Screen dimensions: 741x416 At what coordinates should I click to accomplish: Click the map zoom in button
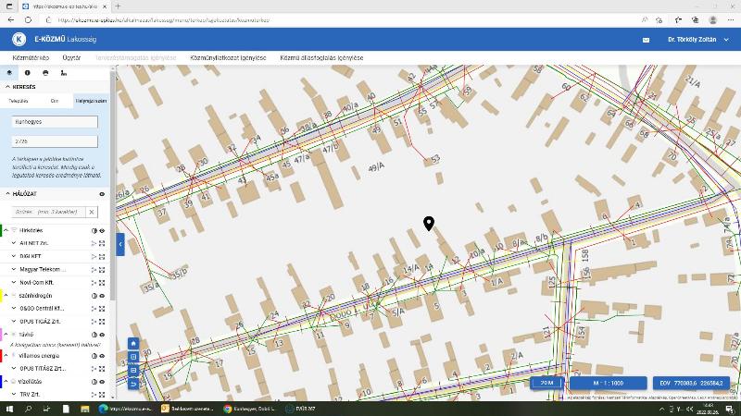click(x=133, y=357)
